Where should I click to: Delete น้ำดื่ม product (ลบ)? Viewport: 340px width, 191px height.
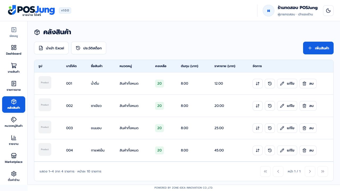pos(308,84)
